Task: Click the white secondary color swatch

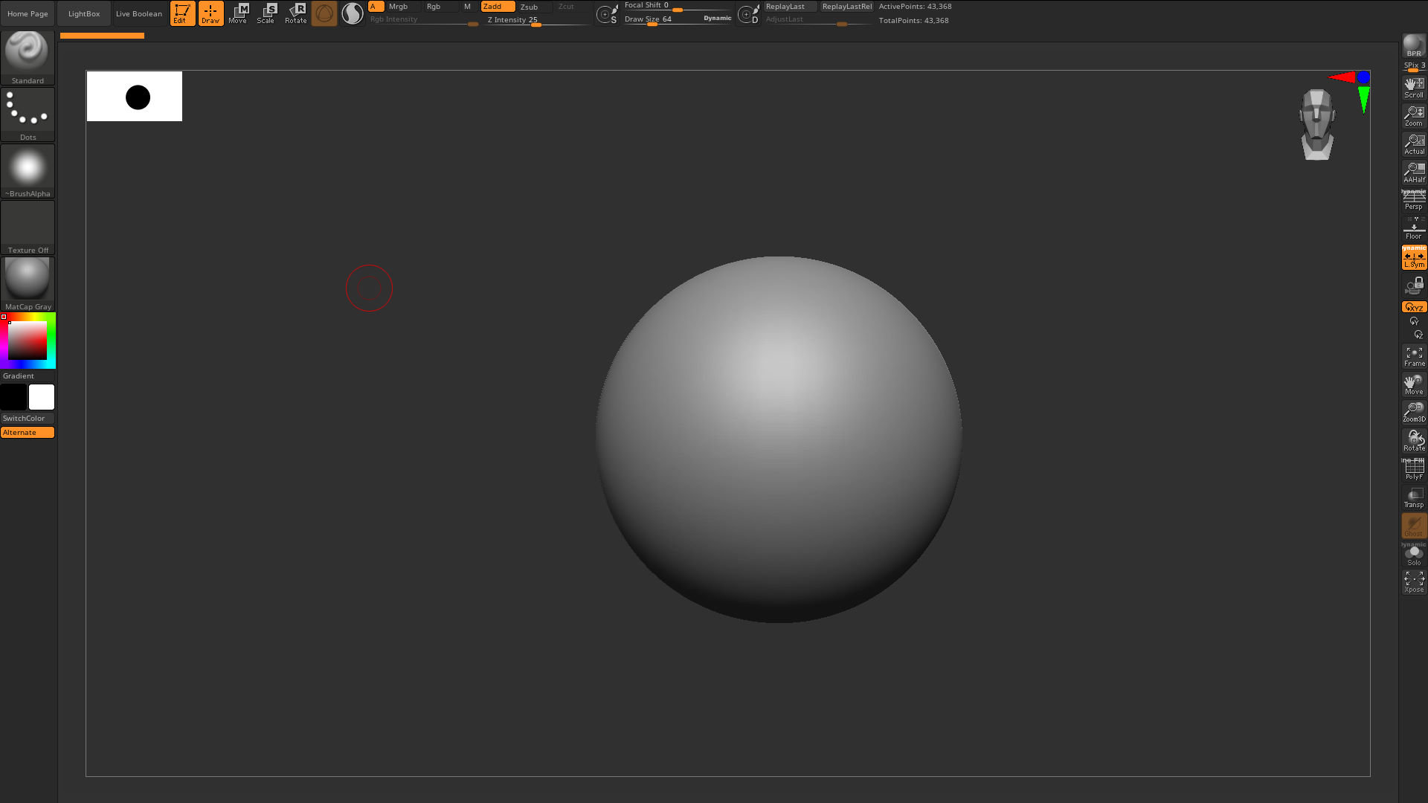Action: click(x=42, y=397)
